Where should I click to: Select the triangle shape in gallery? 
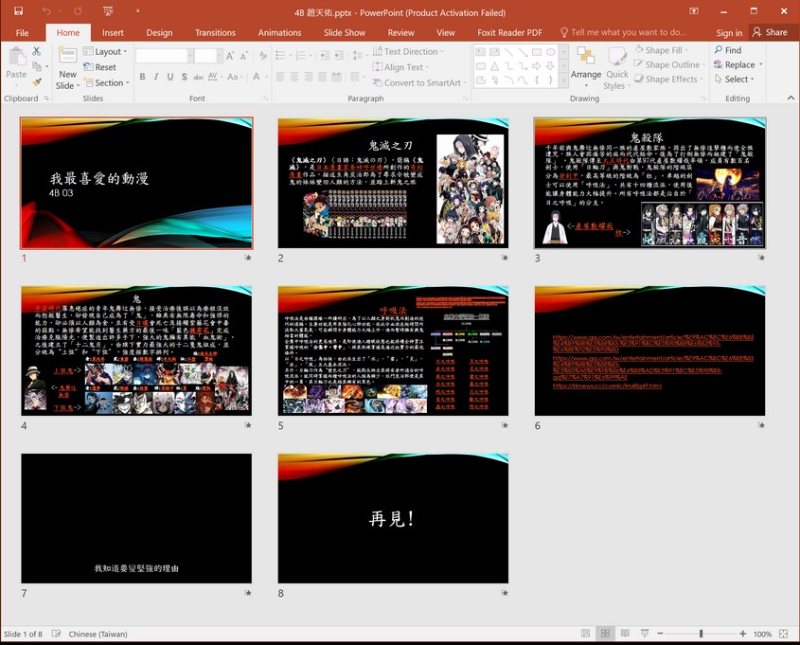(494, 66)
